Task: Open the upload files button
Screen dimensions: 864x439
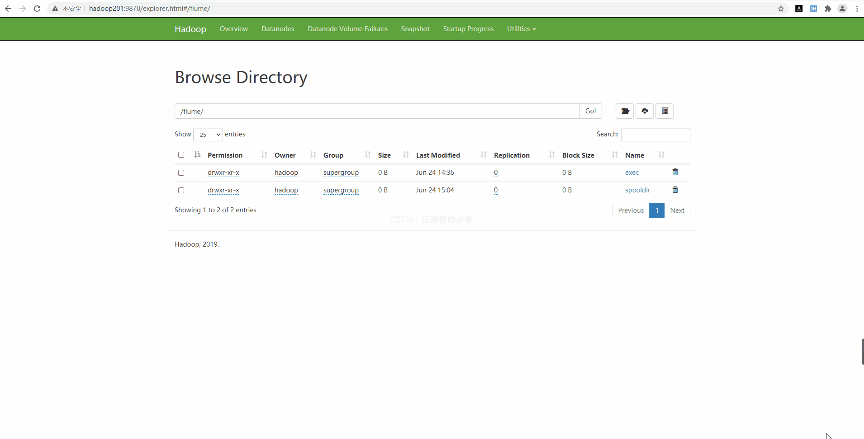Action: point(645,111)
